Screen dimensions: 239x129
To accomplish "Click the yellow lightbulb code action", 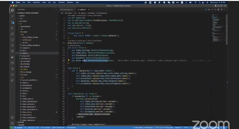I will click(69, 61).
